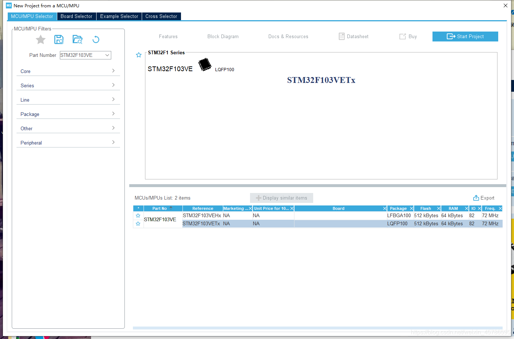Switch to Example Selector tab
The width and height of the screenshot is (514, 339).
[119, 17]
